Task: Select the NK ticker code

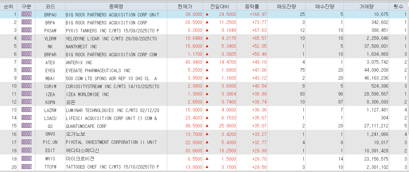Action: [50, 46]
